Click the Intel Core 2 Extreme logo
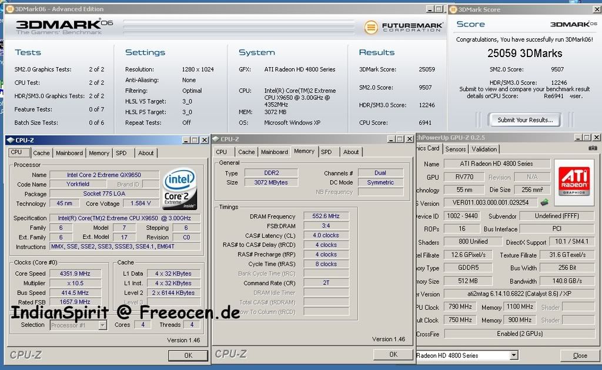The image size is (602, 370). click(x=180, y=189)
